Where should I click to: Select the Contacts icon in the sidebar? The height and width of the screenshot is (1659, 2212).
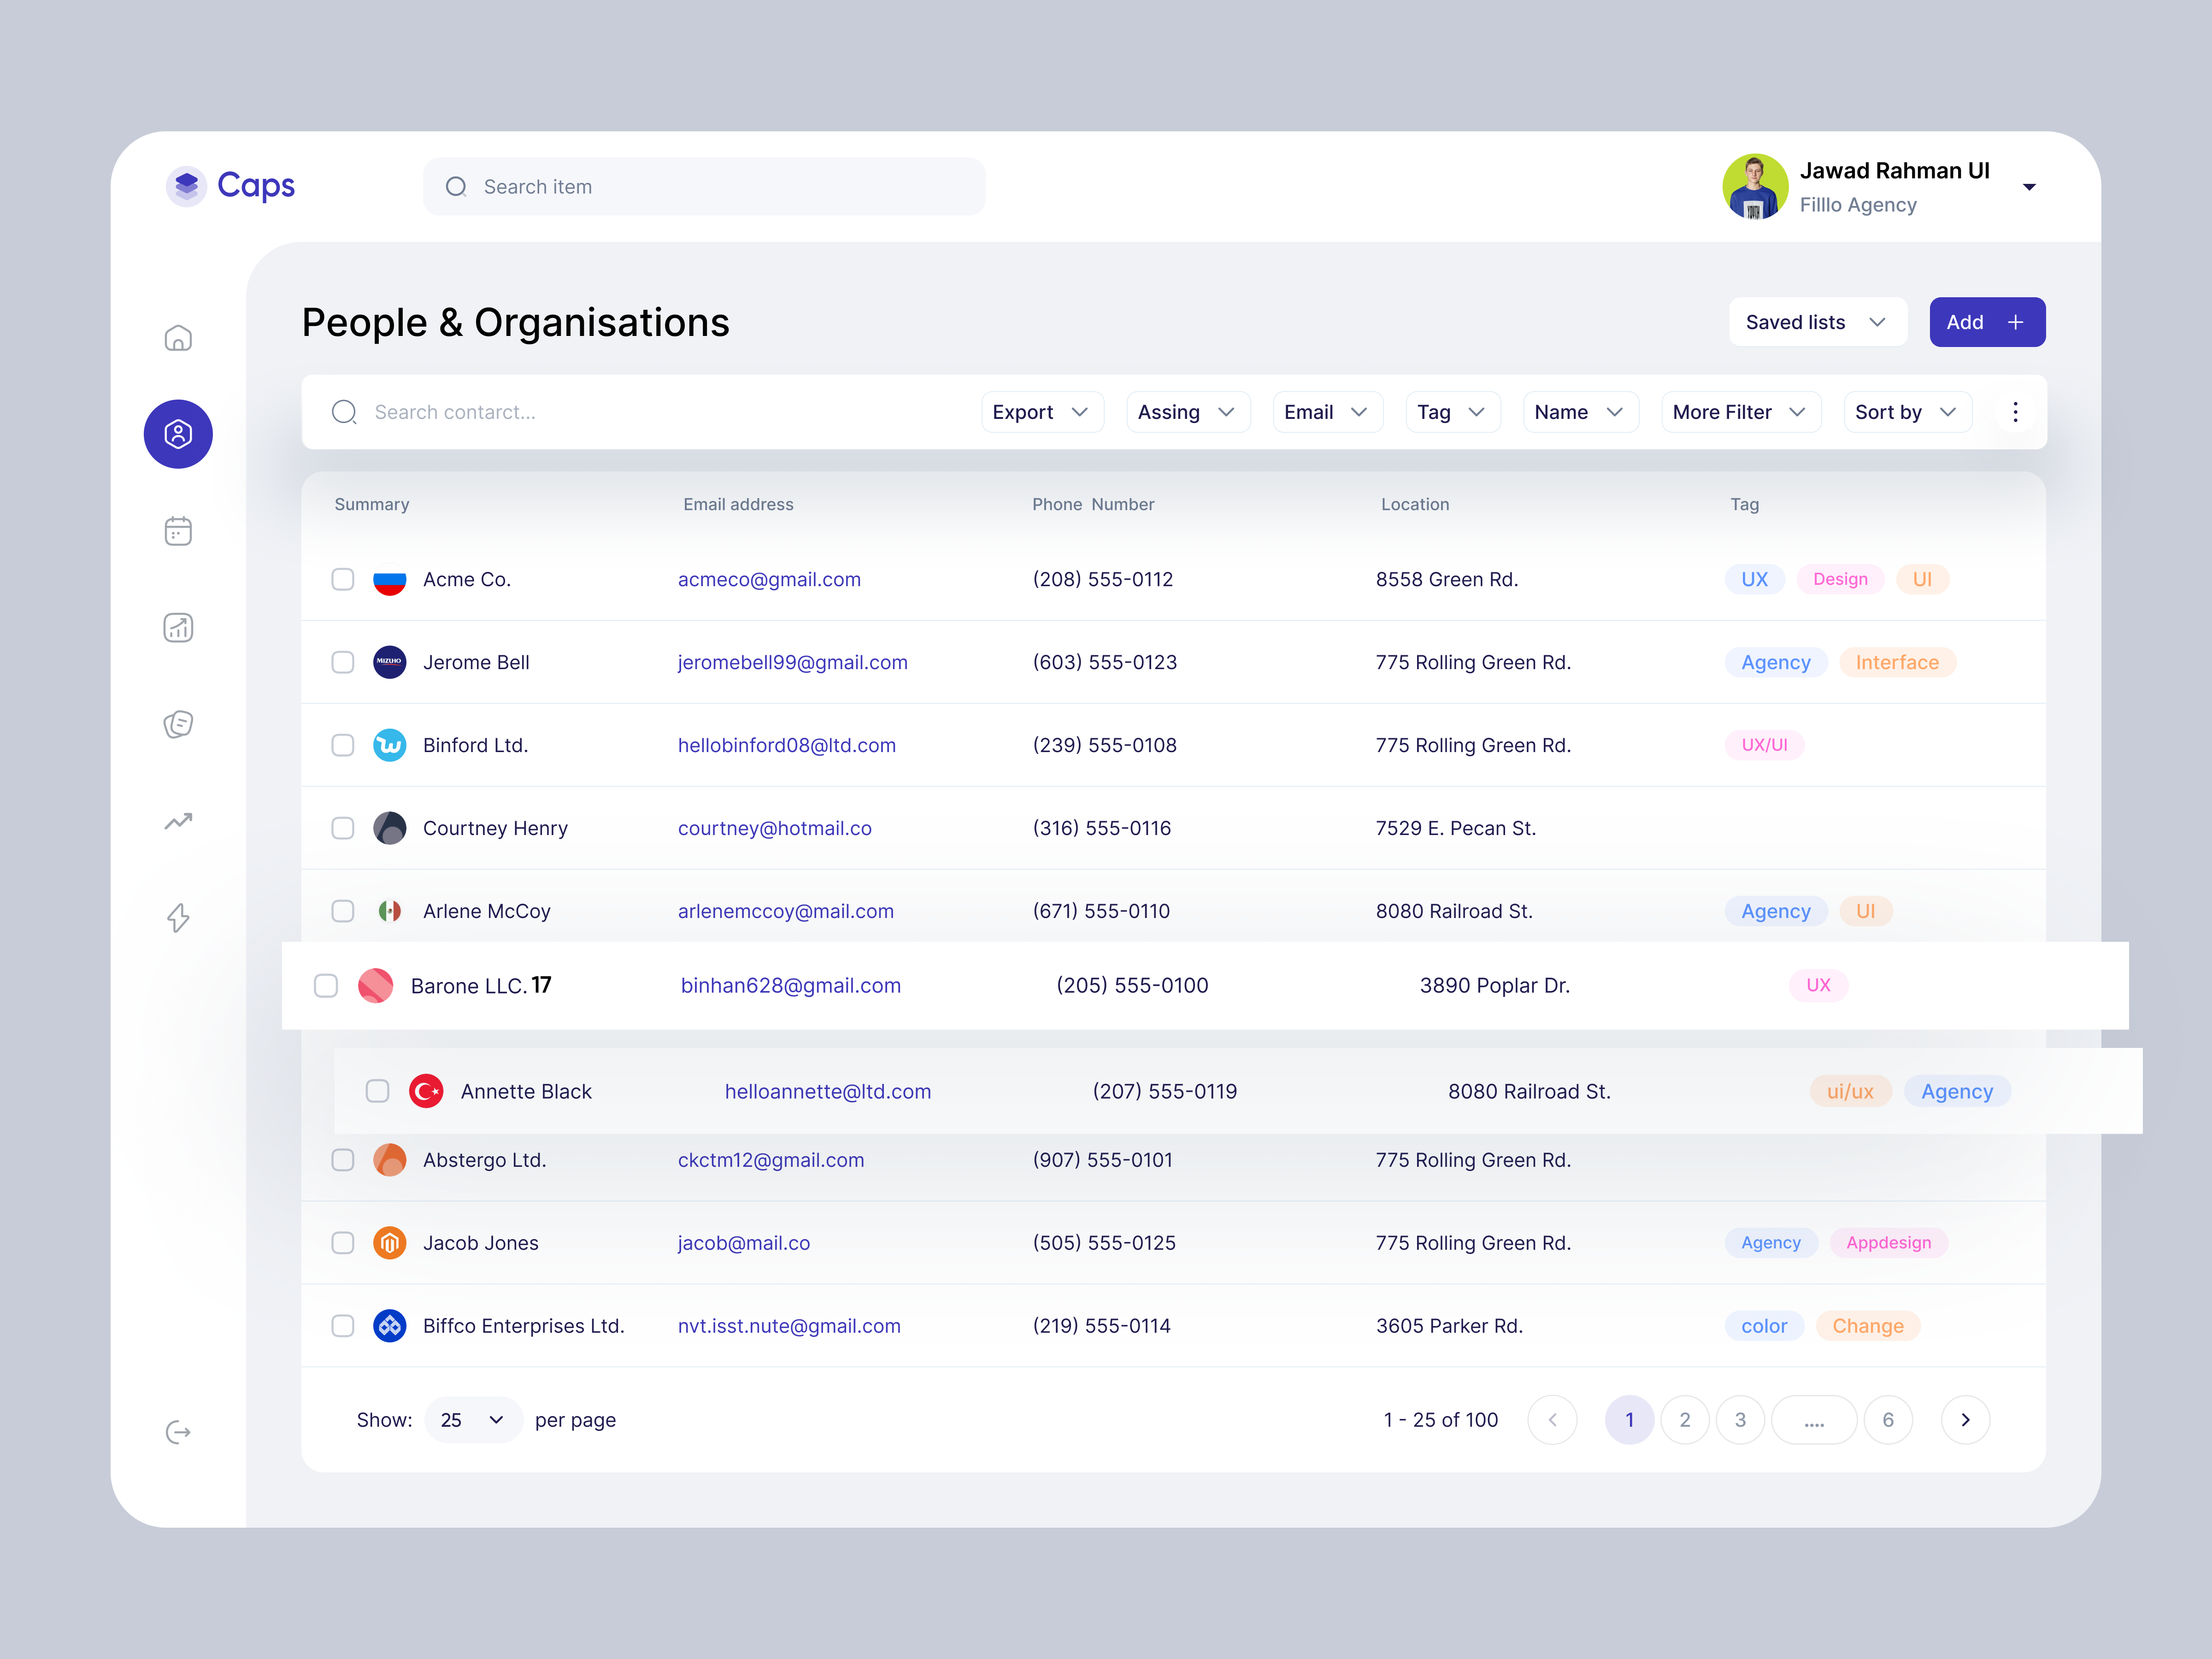click(178, 433)
